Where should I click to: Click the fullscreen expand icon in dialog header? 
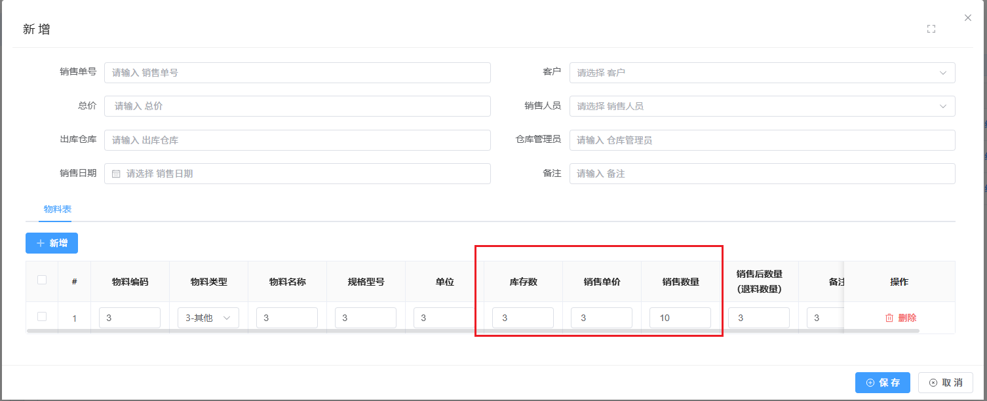click(931, 29)
